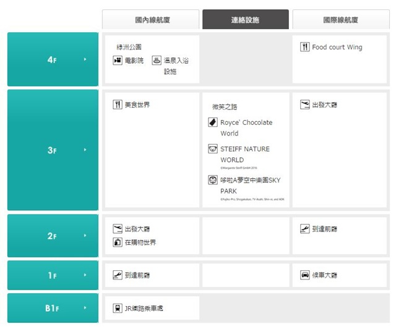
Task: Select the 2F floor button
Action: click(53, 236)
